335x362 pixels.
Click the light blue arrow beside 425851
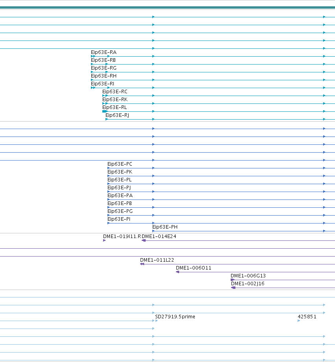tap(299, 321)
